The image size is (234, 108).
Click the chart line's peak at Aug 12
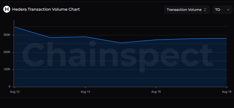point(15,27)
